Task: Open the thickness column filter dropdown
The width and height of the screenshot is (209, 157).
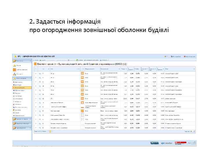Action: point(126,69)
